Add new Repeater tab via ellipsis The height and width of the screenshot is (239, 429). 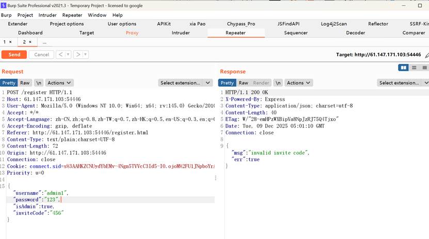pyautogui.click(x=44, y=42)
